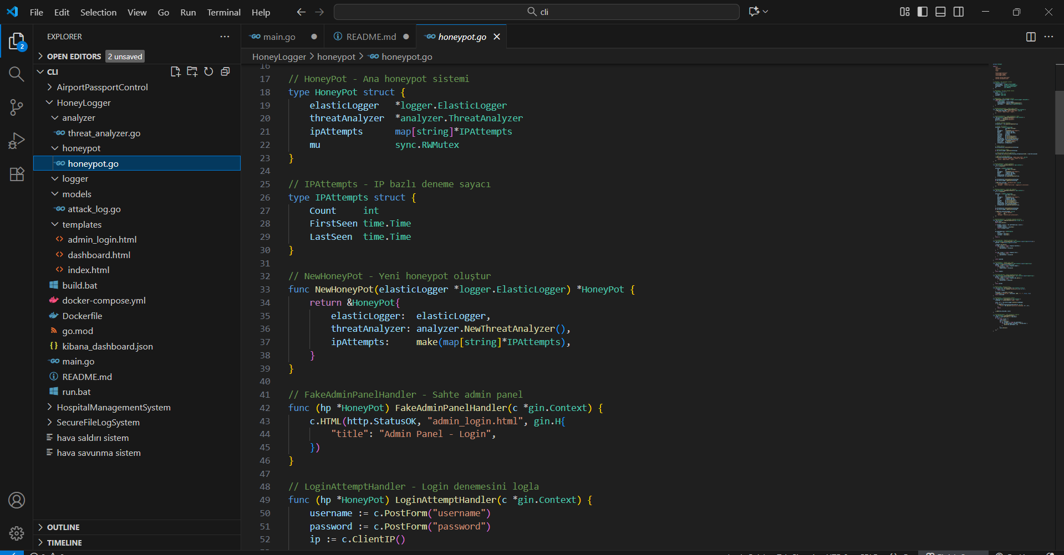
Task: Open the Search view in activity bar
Action: pyautogui.click(x=17, y=74)
